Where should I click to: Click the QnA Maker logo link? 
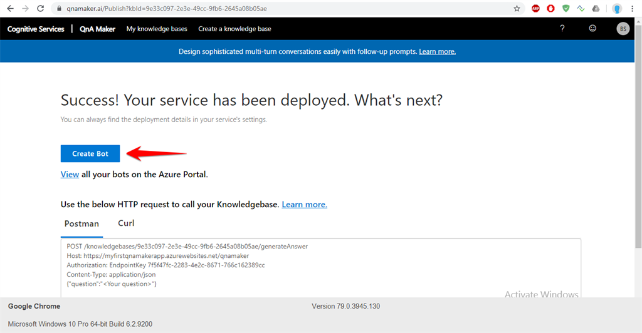pyautogui.click(x=97, y=29)
